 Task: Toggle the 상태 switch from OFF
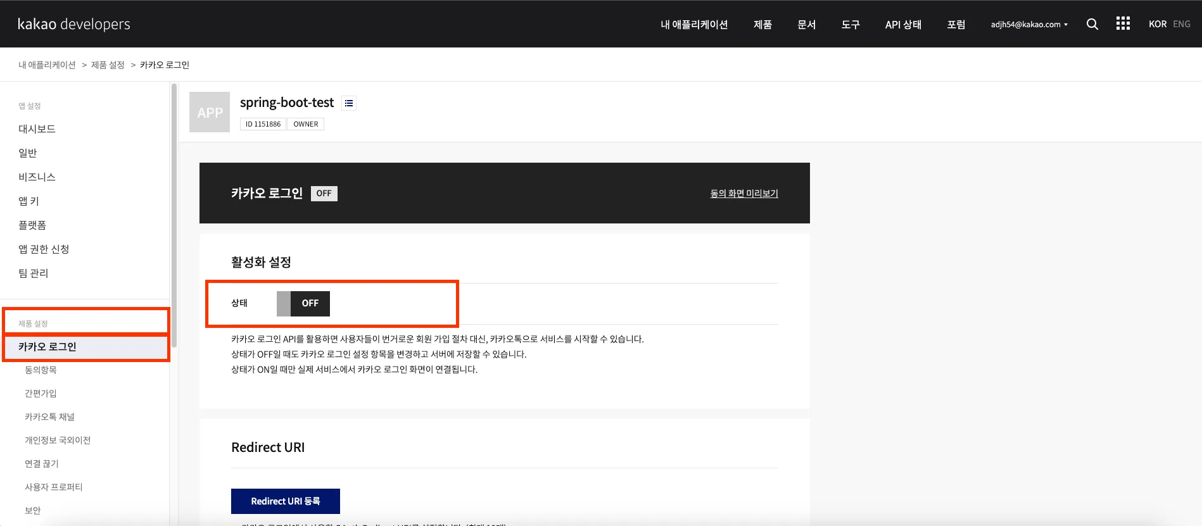(303, 303)
